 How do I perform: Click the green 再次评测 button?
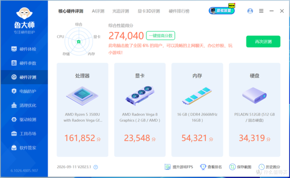263,41
